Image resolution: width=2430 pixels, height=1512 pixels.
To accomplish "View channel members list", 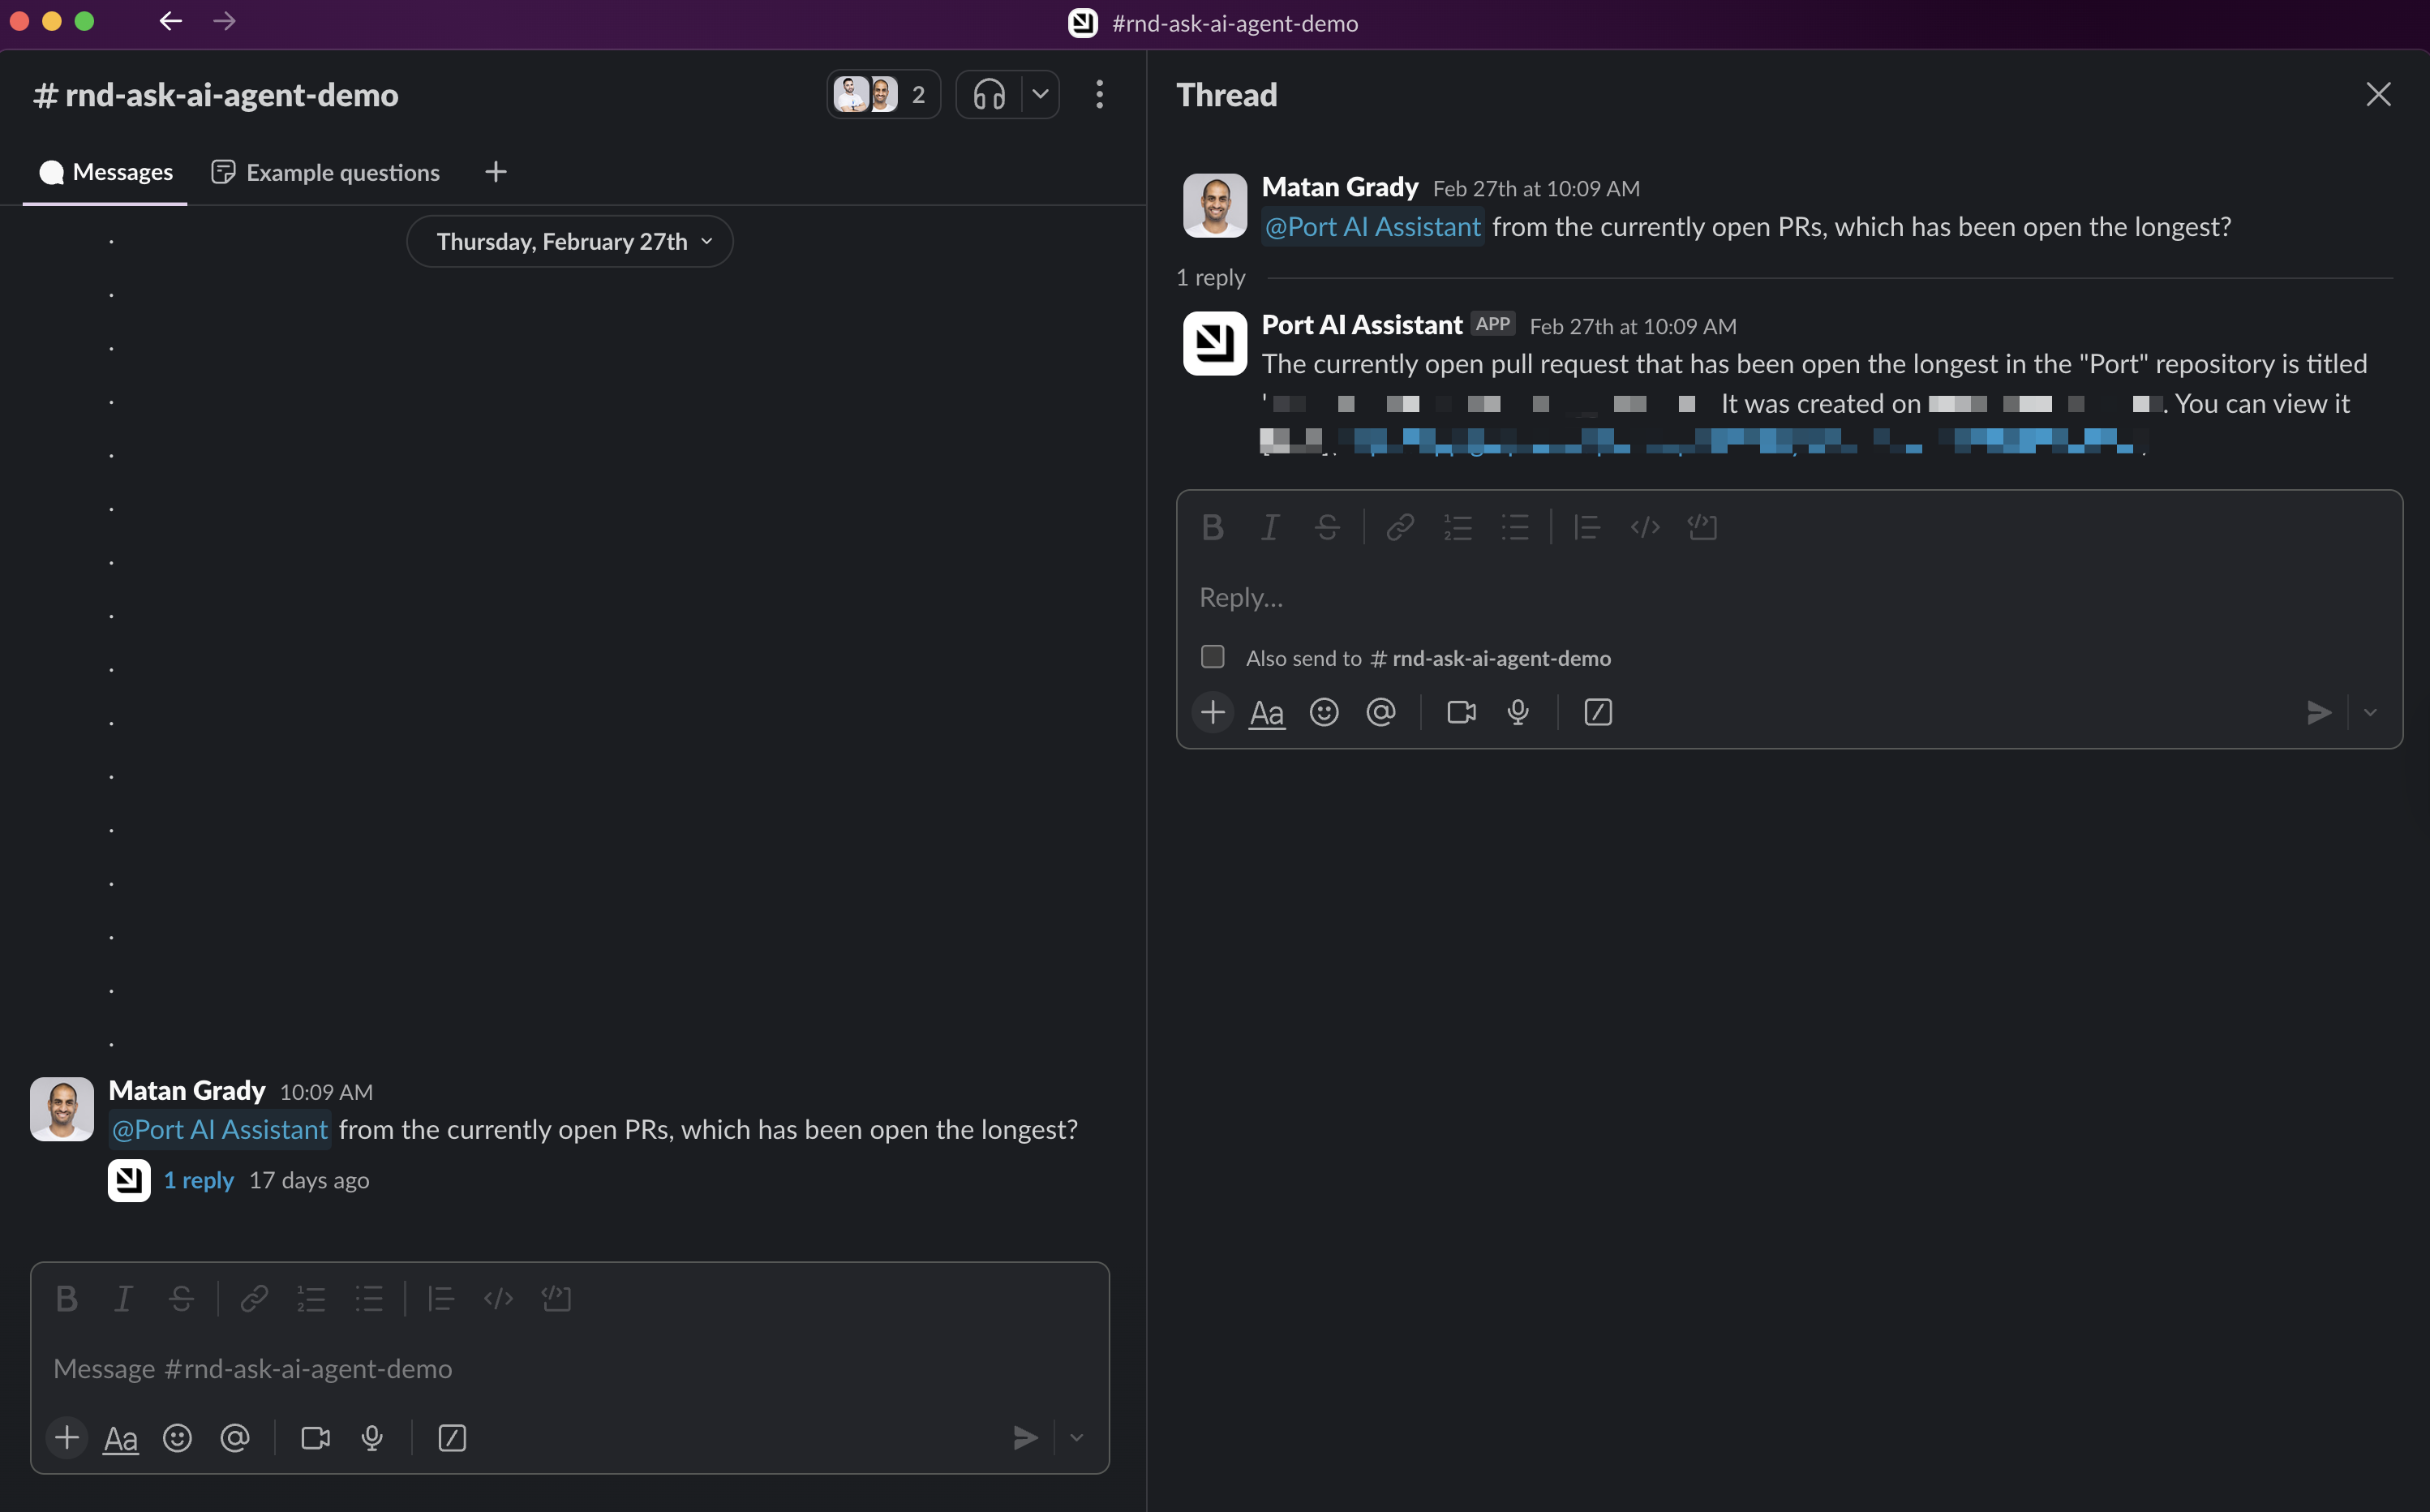I will coord(882,95).
